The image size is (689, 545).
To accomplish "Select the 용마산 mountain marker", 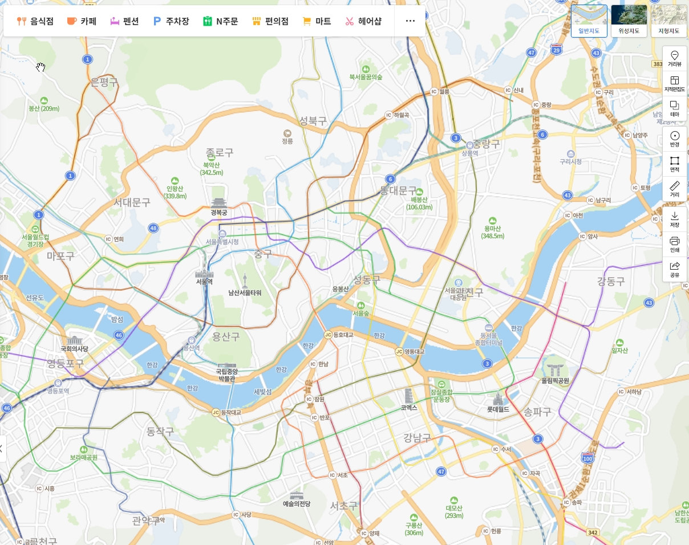I will coord(493,221).
